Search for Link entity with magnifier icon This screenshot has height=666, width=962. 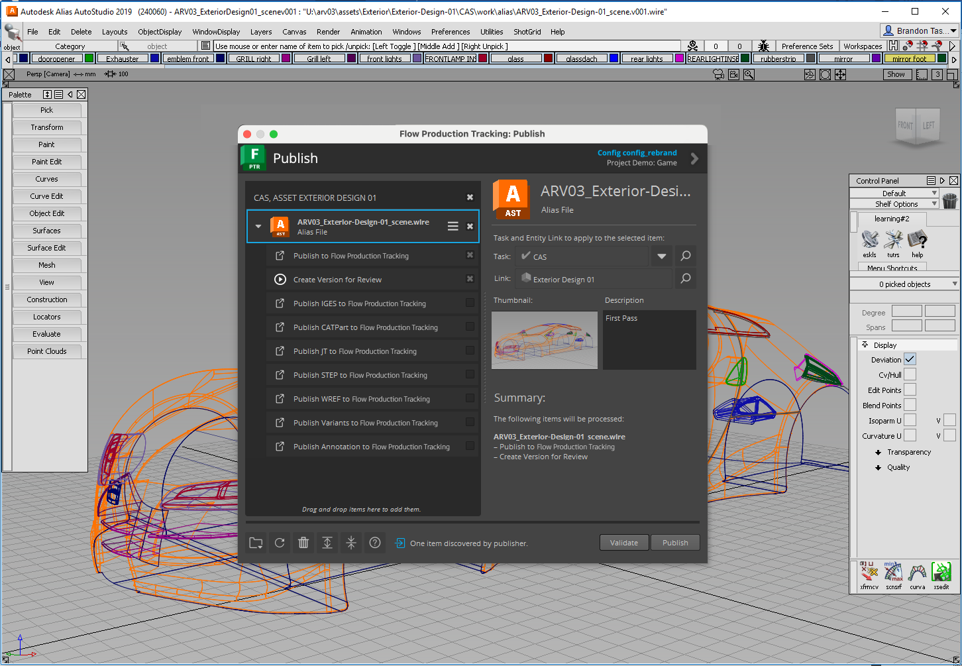(x=686, y=279)
